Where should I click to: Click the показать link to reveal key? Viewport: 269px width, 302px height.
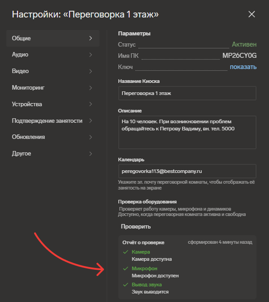click(x=243, y=67)
